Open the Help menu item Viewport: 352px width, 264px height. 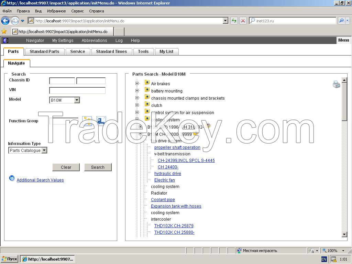tap(135, 41)
